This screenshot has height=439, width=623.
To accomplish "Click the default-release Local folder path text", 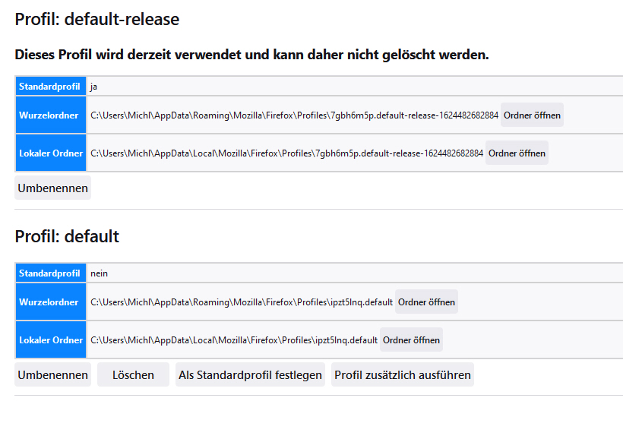I will (286, 153).
